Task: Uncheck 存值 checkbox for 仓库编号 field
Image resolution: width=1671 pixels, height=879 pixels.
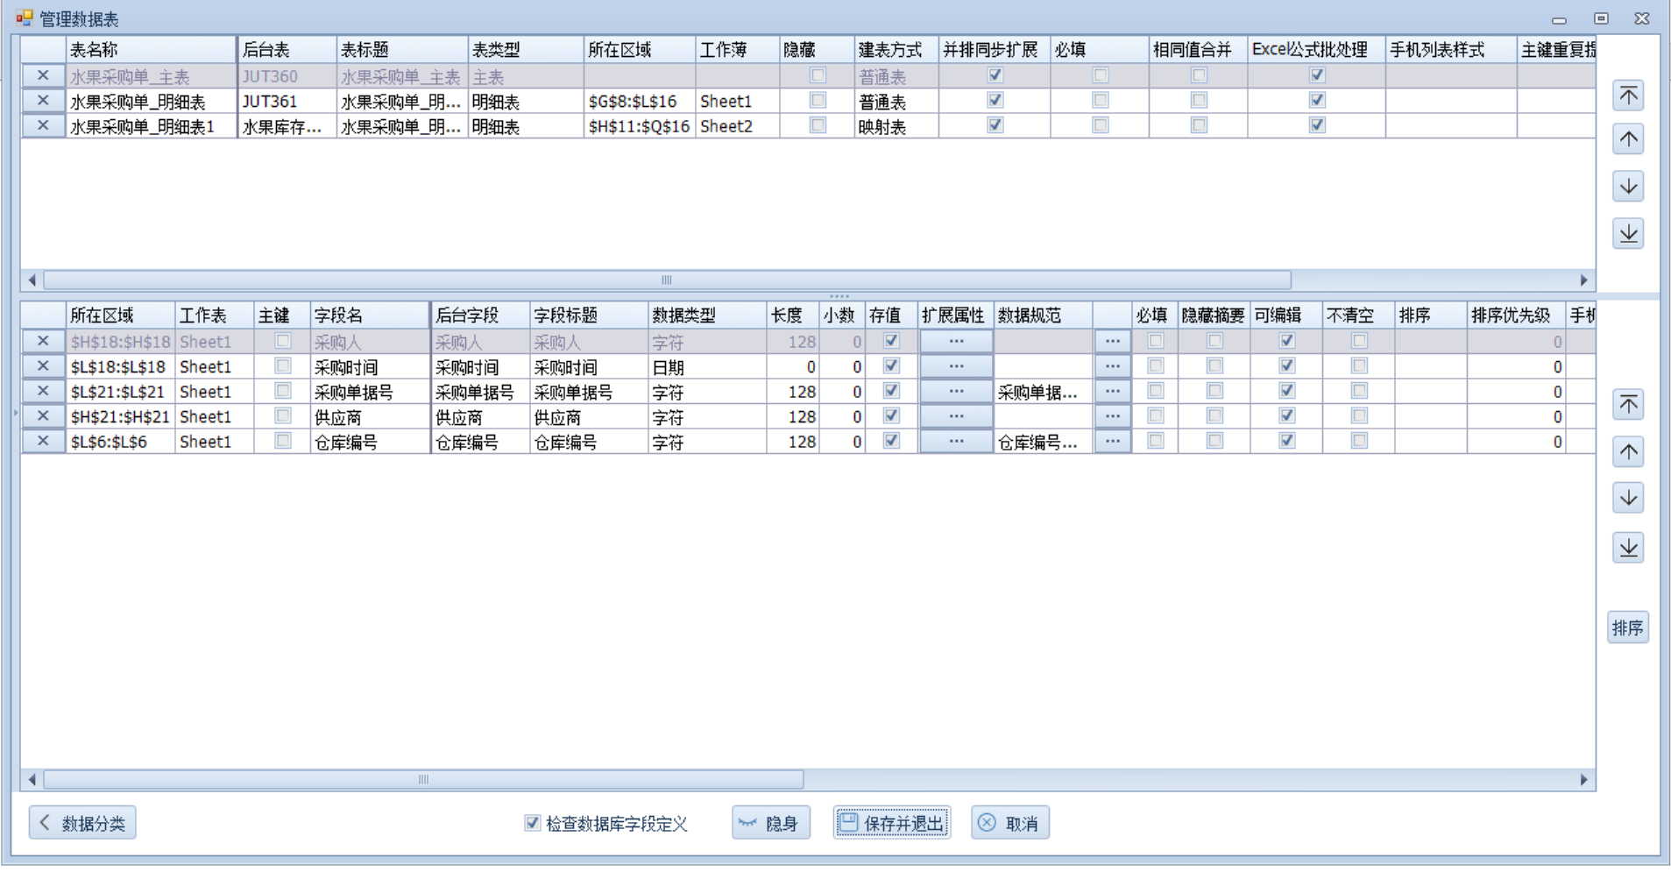Action: 891,441
